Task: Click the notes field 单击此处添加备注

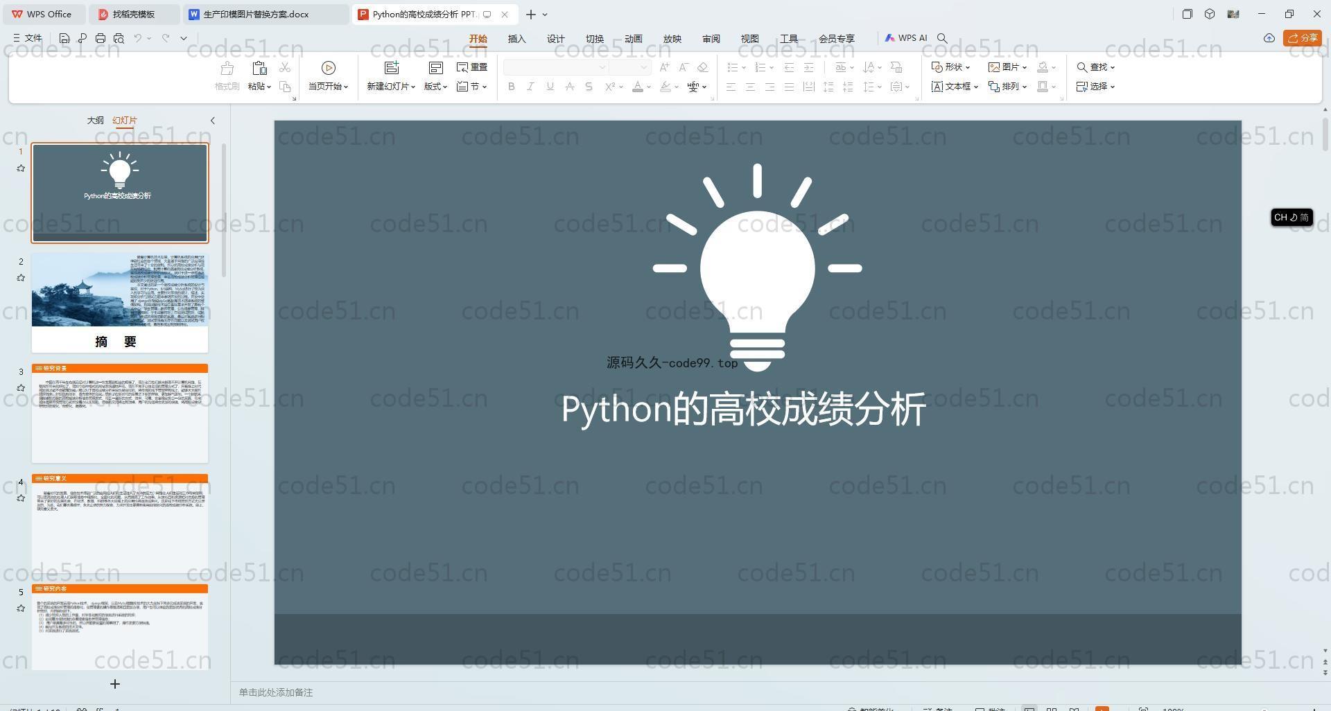Action: click(x=276, y=692)
